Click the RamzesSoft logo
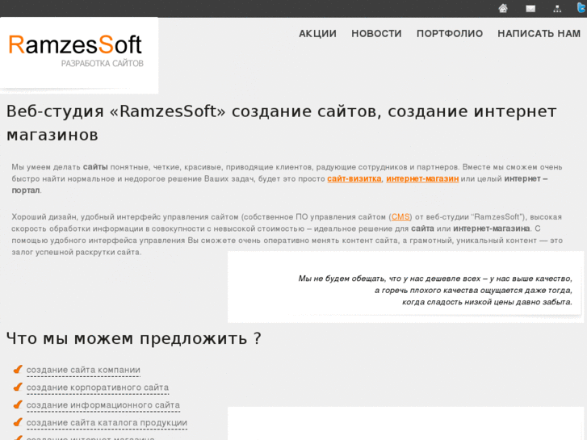Screen dimensions: 587x440 75,45
